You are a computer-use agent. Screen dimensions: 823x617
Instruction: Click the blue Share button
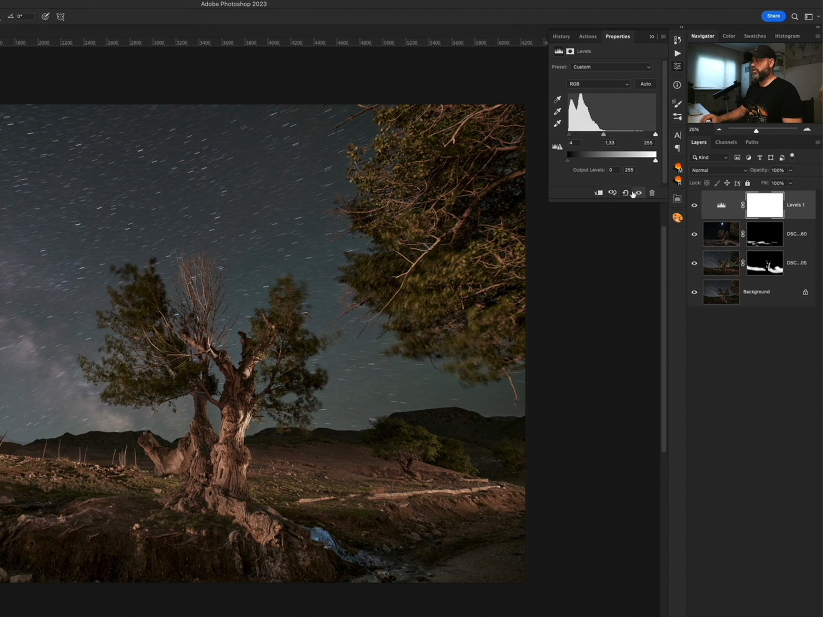773,16
